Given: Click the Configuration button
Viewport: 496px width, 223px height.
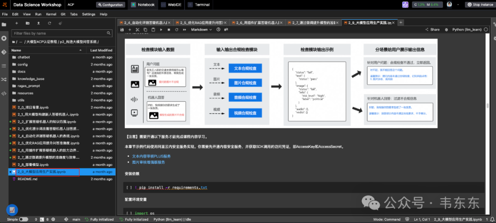Looking at the screenshot, I should click(x=111, y=5).
